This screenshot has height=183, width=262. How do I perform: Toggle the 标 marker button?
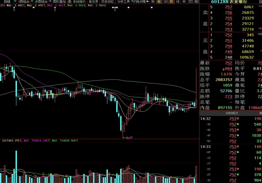click(159, 2)
